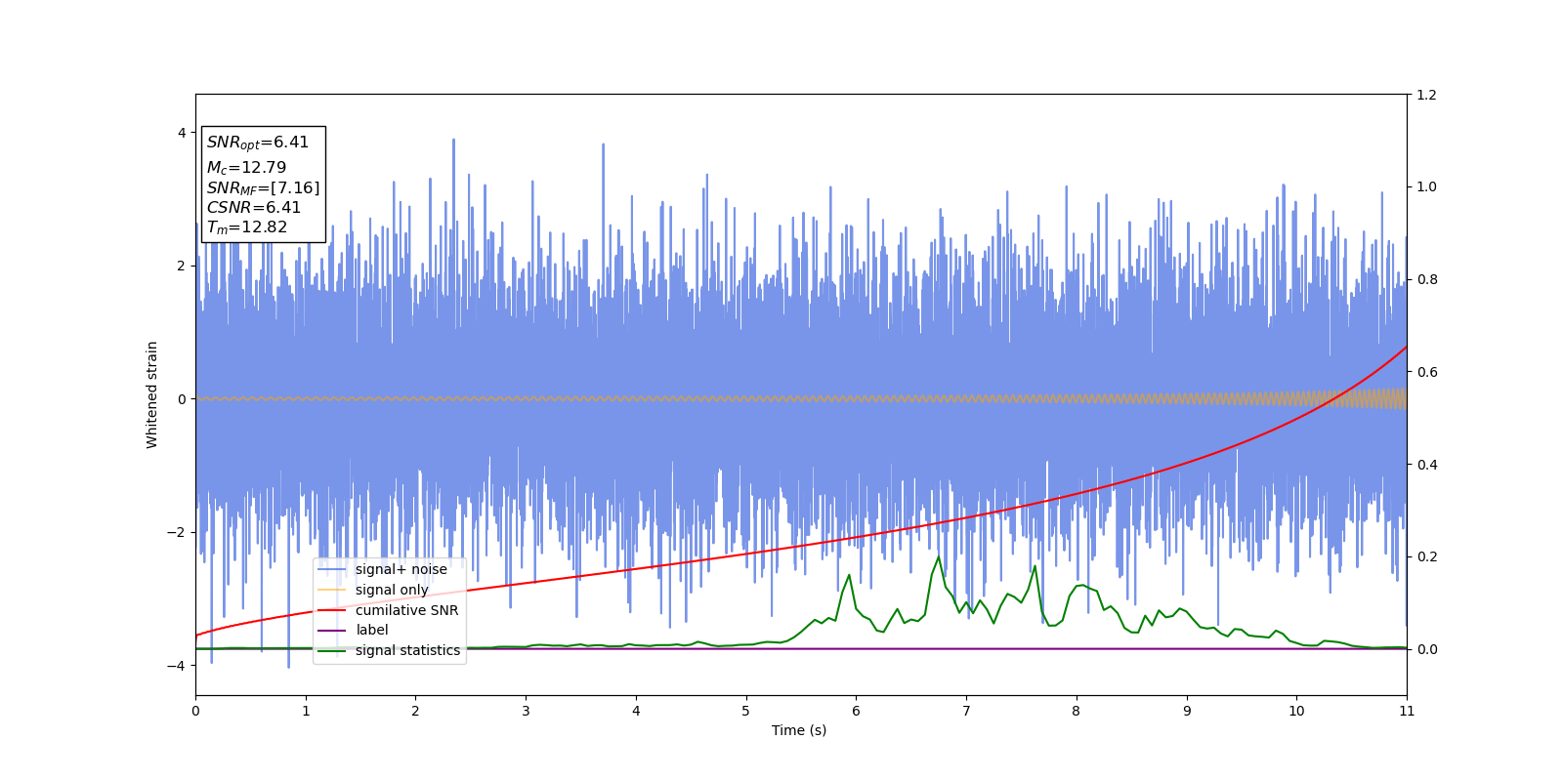1563x781 pixels.
Task: Click x-axis tick label 6
Action: [x=856, y=711]
